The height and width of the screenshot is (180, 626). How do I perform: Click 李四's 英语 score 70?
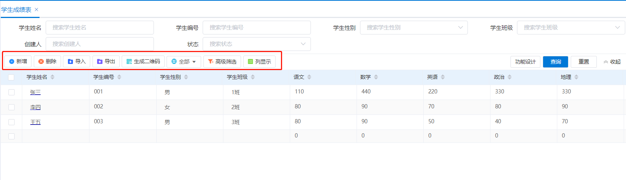431,106
